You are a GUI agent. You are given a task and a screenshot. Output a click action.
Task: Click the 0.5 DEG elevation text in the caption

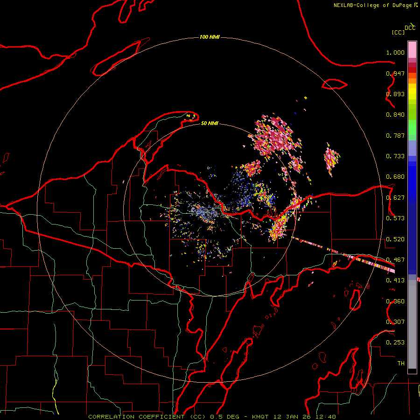coord(224,417)
